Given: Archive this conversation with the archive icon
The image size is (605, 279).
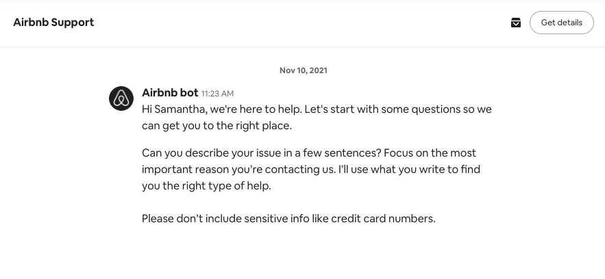Looking at the screenshot, I should (516, 23).
